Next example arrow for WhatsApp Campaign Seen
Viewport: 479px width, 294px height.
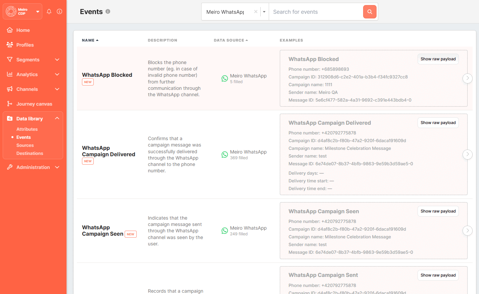click(x=468, y=231)
